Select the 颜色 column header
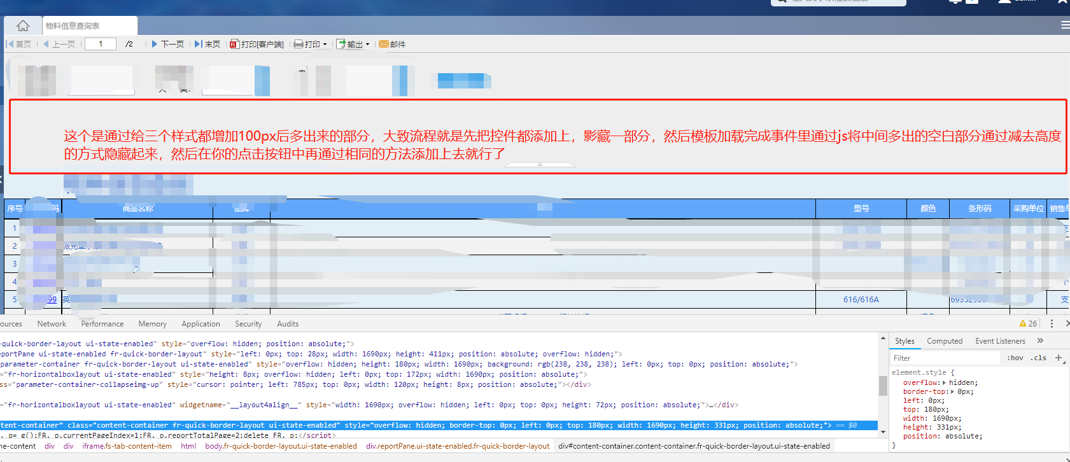 click(x=928, y=209)
